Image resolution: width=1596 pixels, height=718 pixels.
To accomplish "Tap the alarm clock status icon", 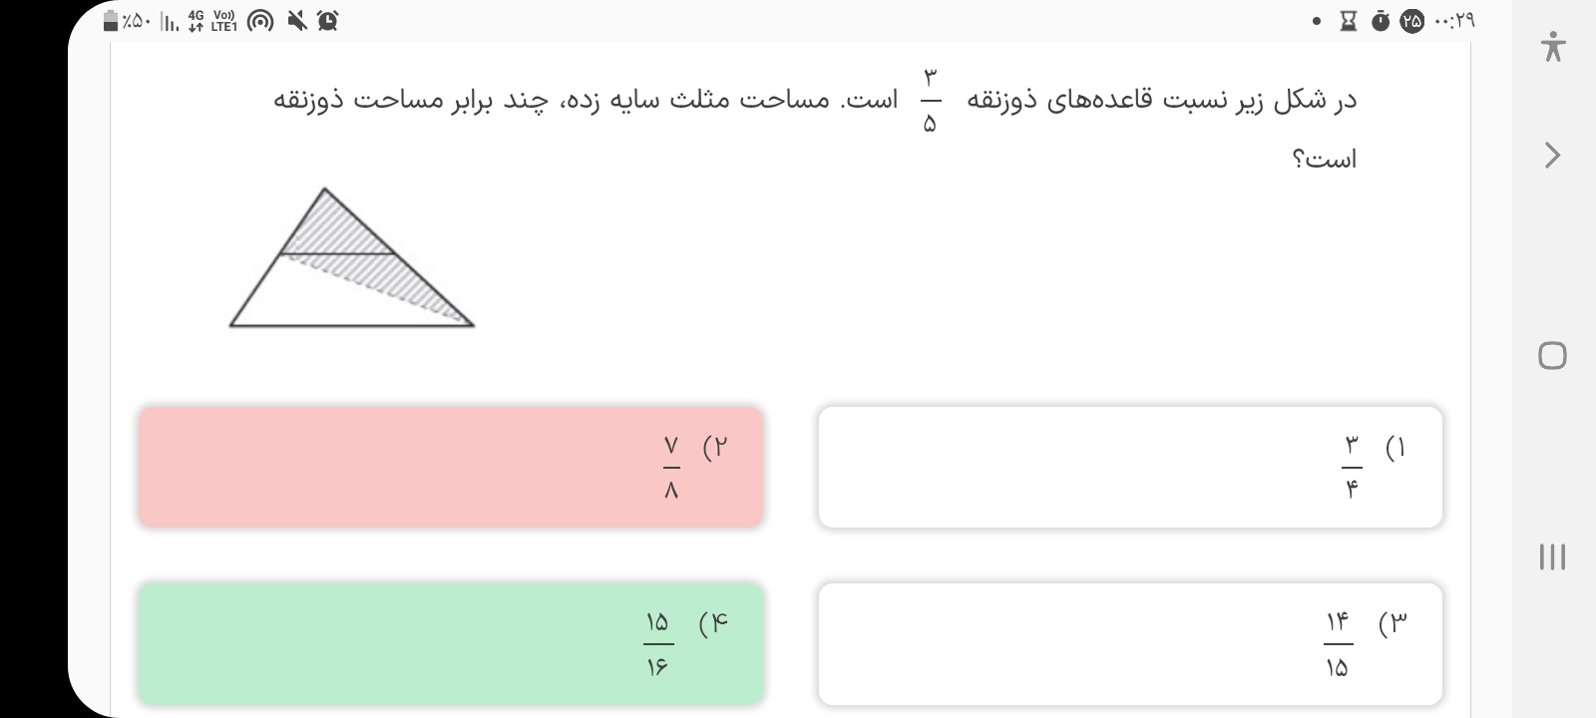I will tap(327, 21).
